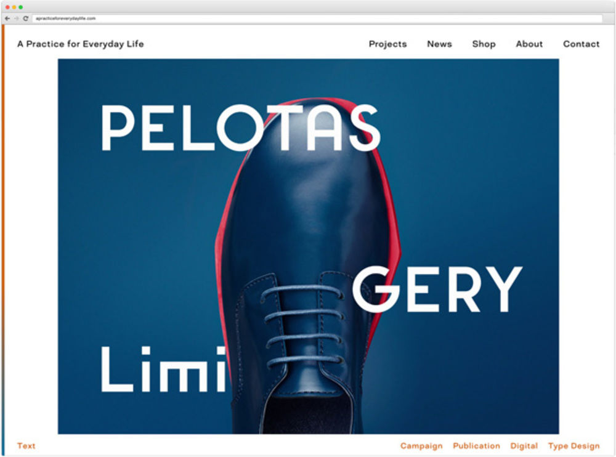
Task: Open A Practice for Everyday Life homepage link
Action: pyautogui.click(x=81, y=44)
